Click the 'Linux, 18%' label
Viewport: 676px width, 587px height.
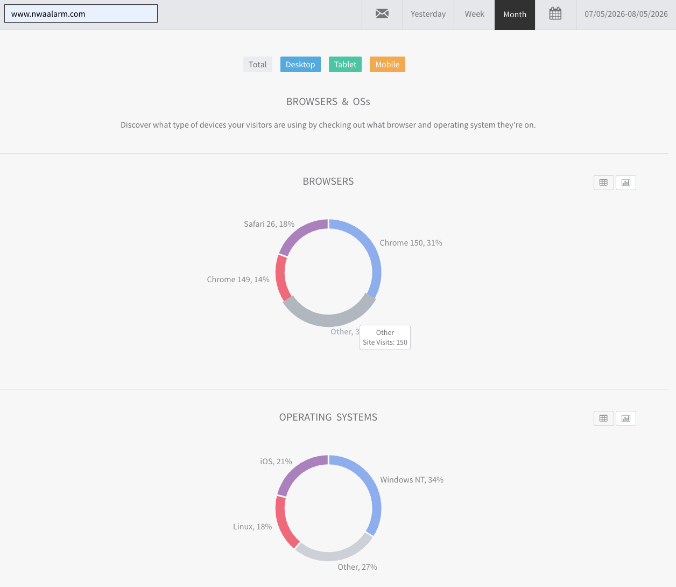pos(252,527)
